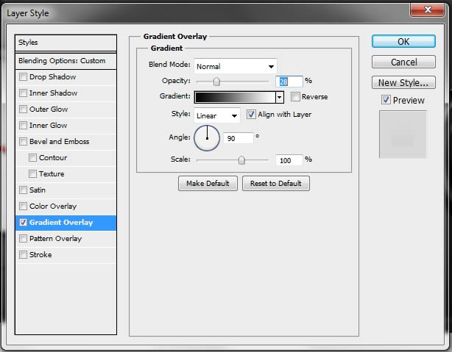
Task: Enable the Outer Glow checkbox
Action: coord(23,109)
